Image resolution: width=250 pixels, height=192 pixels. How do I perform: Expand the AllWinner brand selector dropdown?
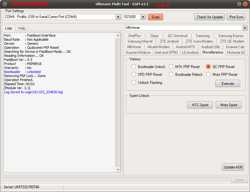[244, 28]
